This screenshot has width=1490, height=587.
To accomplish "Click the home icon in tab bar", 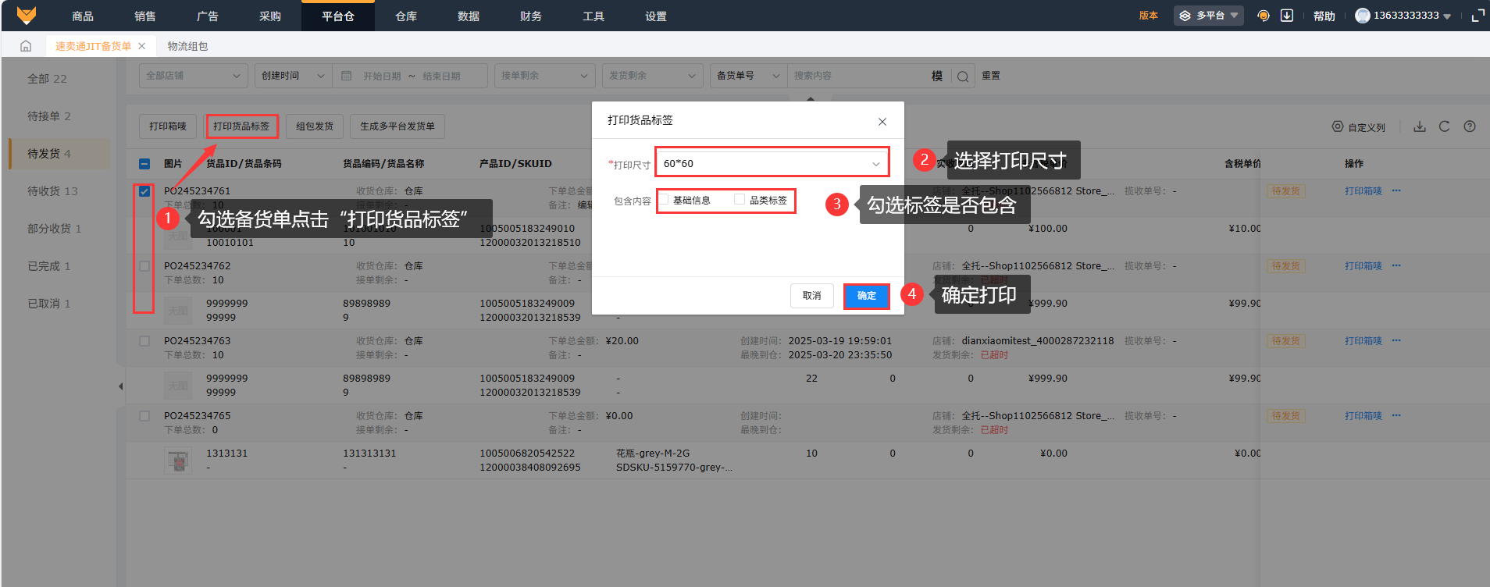I will pos(26,46).
